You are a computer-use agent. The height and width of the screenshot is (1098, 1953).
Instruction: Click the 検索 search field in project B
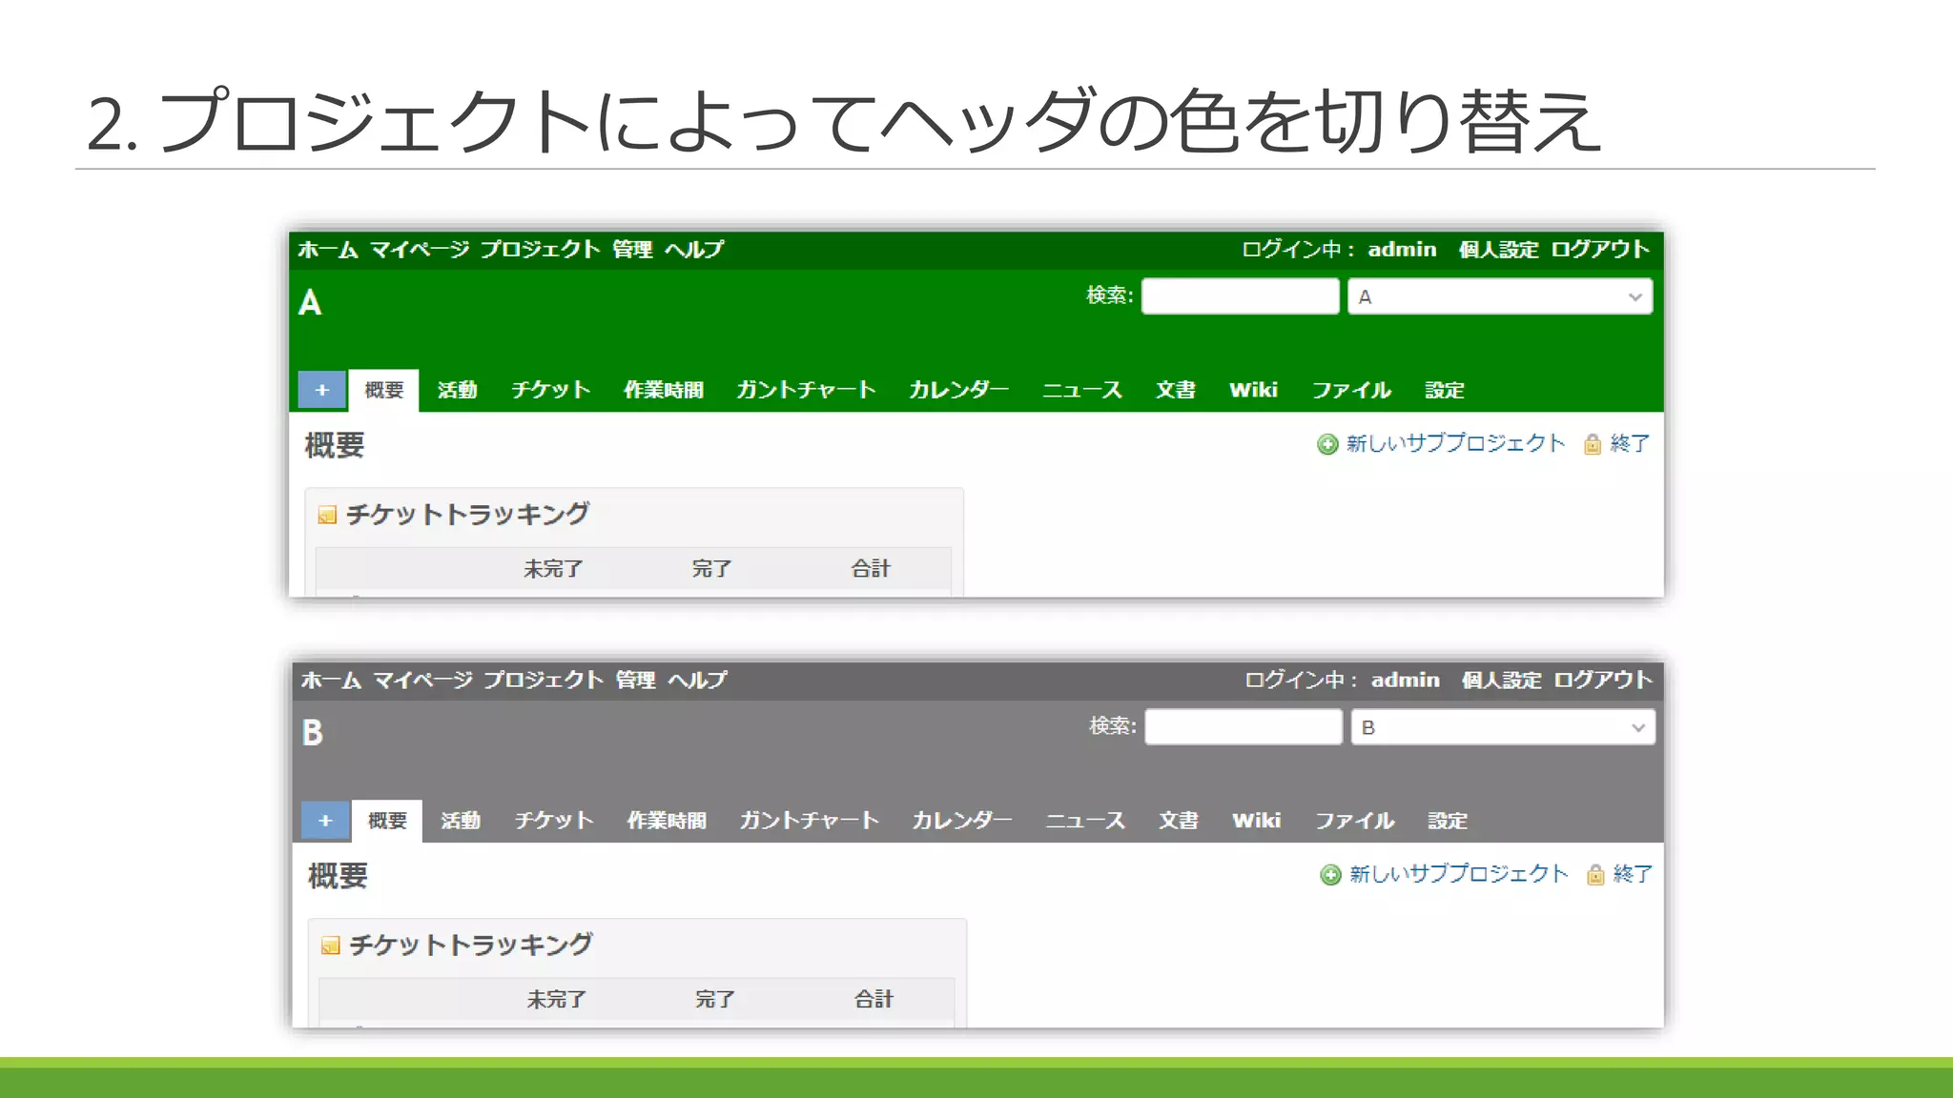1243,727
